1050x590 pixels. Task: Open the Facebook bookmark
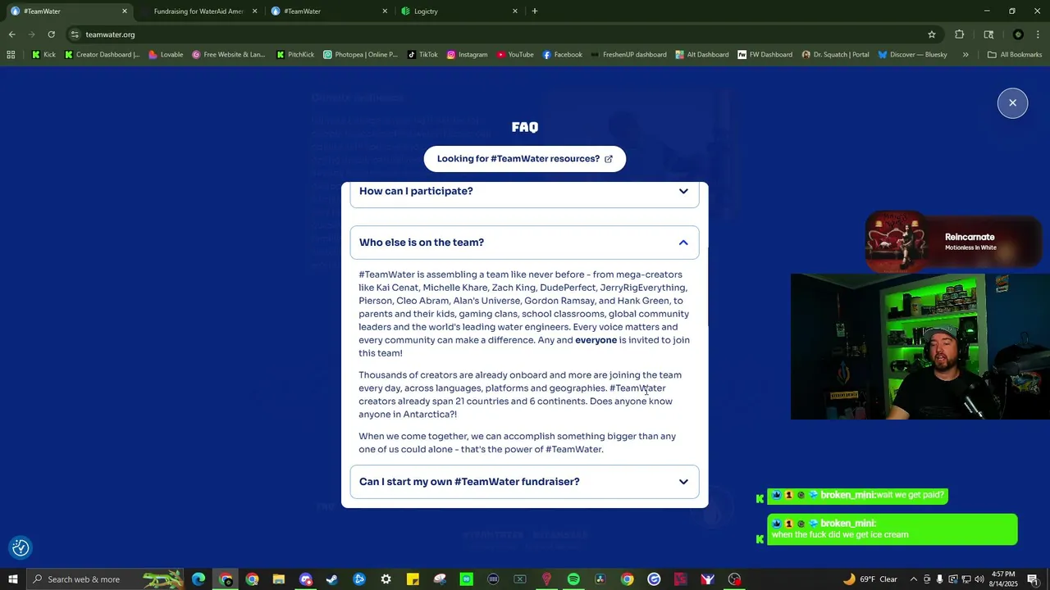coord(562,55)
